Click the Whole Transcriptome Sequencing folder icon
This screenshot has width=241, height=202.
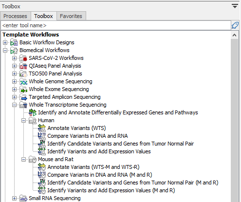point(23,105)
